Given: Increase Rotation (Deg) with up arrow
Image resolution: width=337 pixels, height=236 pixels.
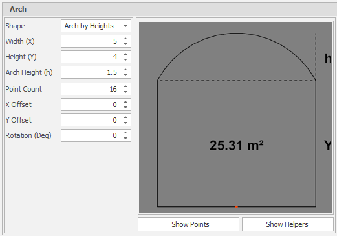Looking at the screenshot, I should coord(125,133).
